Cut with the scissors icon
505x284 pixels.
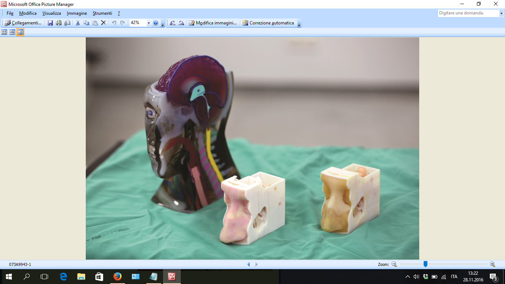pyautogui.click(x=78, y=23)
